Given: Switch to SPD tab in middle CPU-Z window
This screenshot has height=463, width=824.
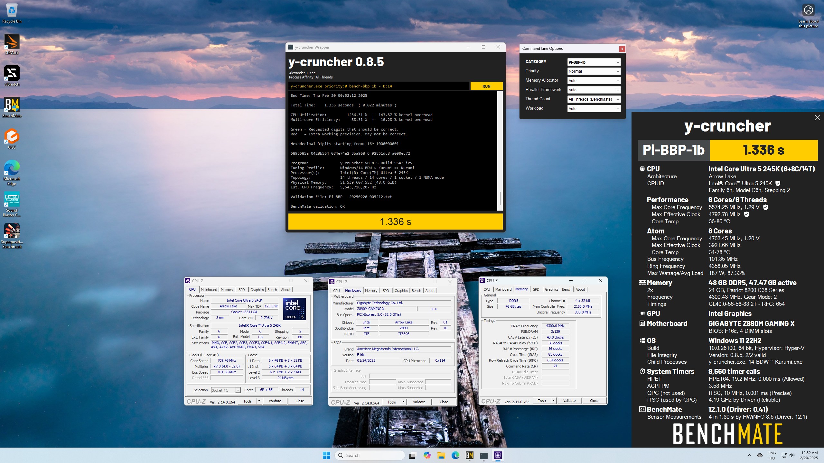Looking at the screenshot, I should 386,291.
